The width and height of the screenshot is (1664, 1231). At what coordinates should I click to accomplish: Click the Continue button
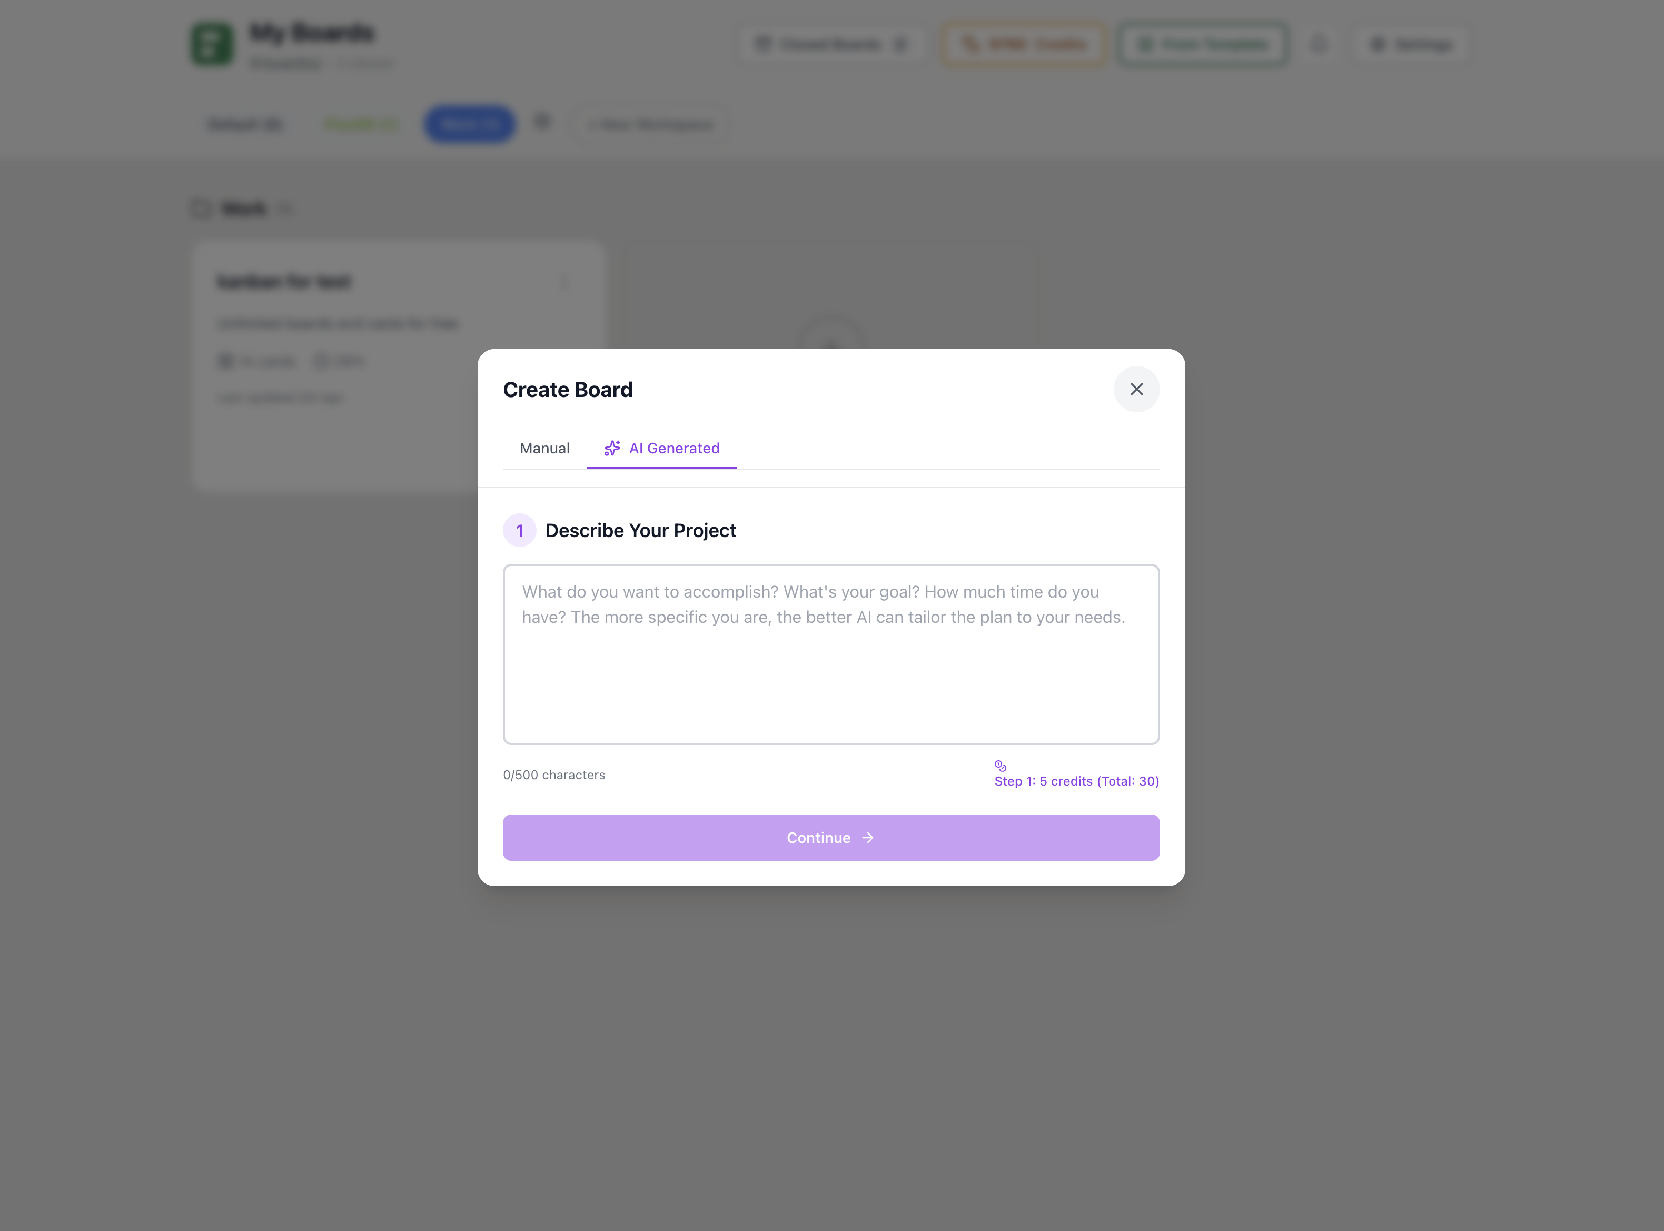(830, 838)
